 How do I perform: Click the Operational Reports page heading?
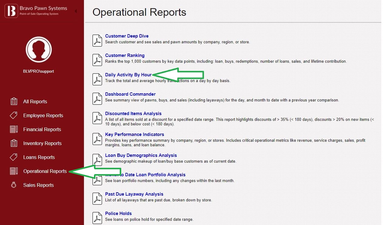pyautogui.click(x=139, y=12)
